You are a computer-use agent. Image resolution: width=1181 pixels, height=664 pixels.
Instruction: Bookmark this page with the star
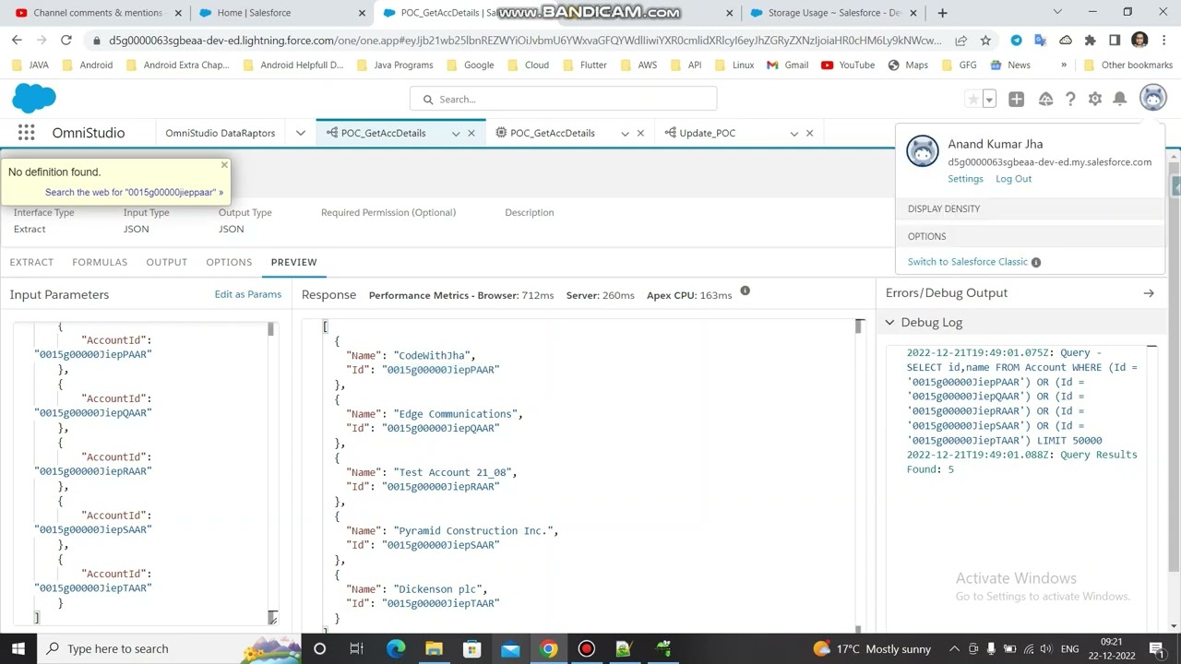pos(985,40)
